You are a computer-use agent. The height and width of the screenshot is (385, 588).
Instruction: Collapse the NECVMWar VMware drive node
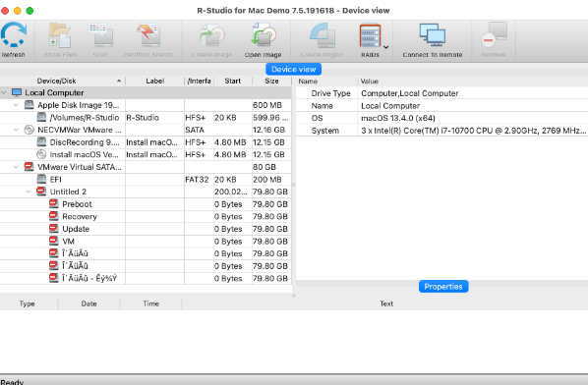pyautogui.click(x=16, y=130)
